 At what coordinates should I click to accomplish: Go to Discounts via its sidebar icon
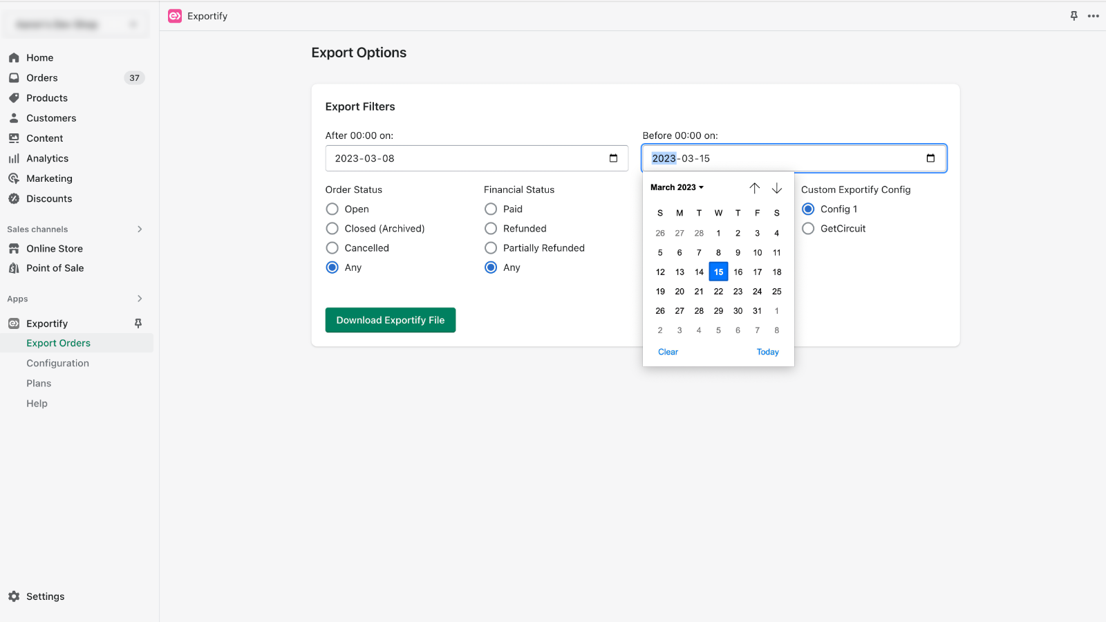[15, 198]
